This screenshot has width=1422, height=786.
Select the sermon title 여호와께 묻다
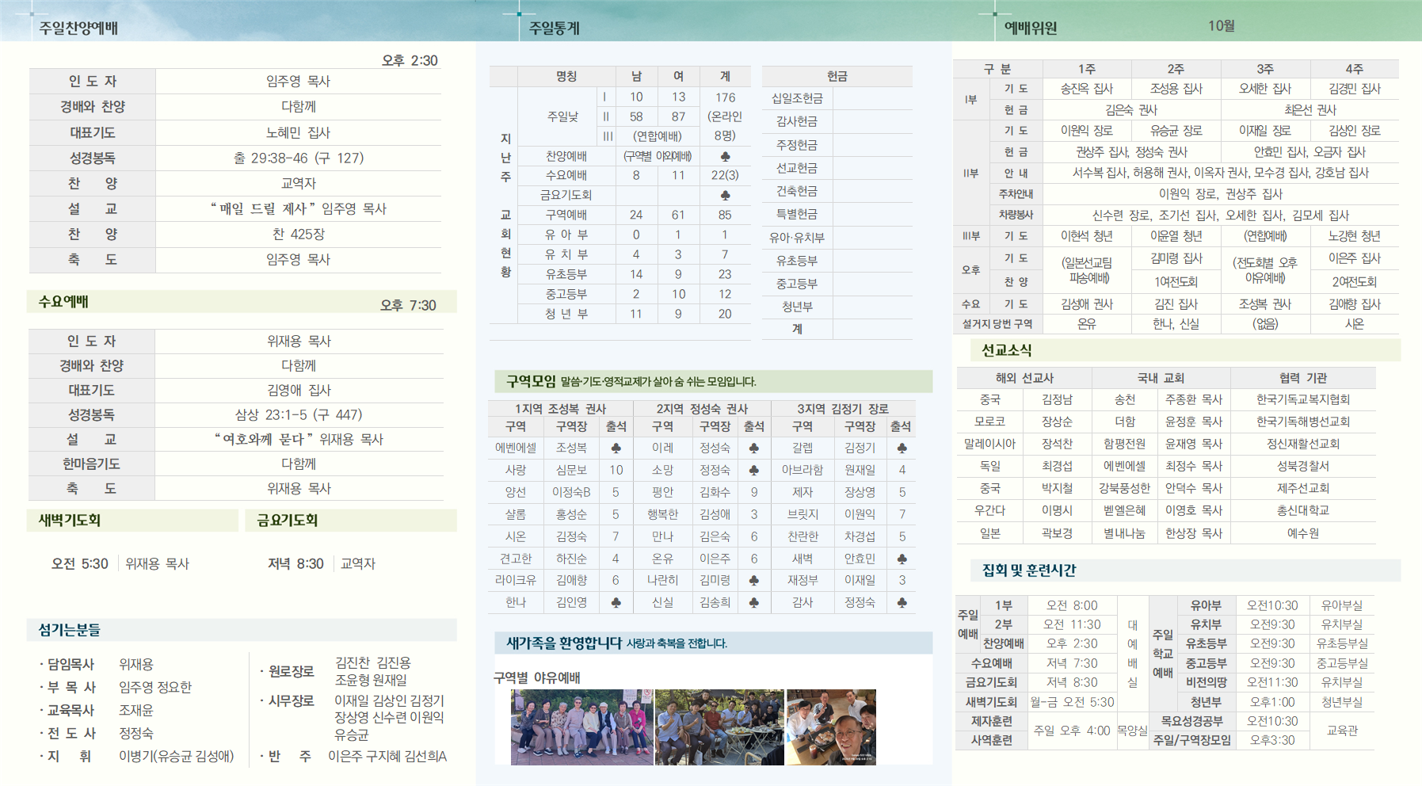(265, 439)
